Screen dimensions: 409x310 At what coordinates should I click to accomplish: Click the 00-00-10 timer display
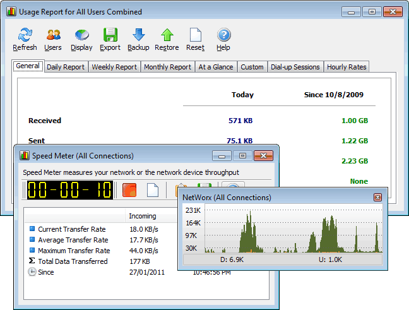70,189
